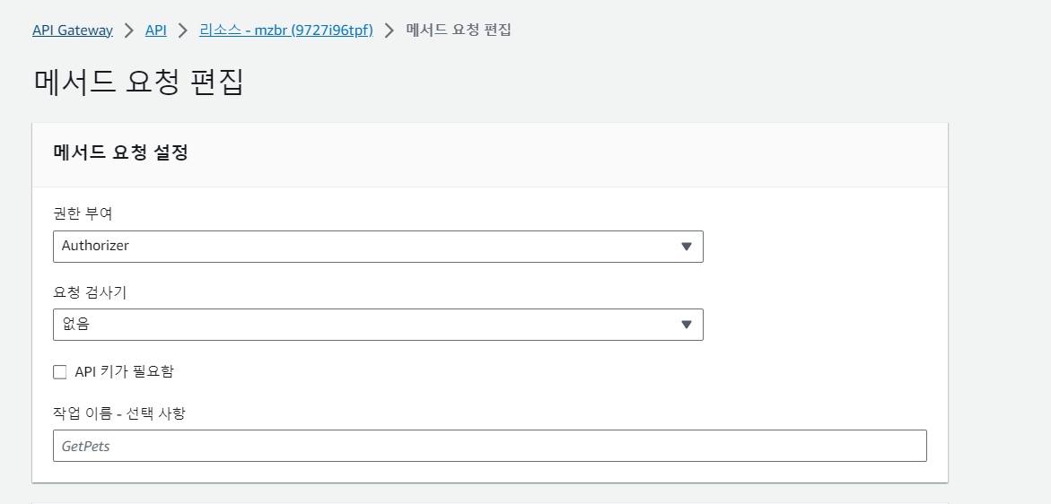Click the 작업 이름 - 선택 사항 label
Screen dimensions: 1051x504
pyautogui.click(x=119, y=413)
